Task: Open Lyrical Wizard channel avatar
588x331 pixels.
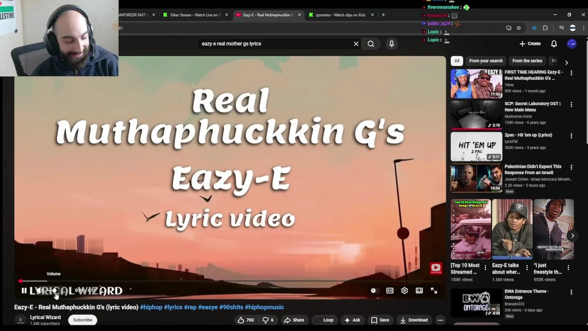Action: tap(20, 320)
